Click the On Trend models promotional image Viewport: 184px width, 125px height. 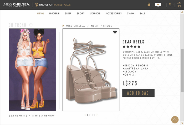[x=33, y=70]
